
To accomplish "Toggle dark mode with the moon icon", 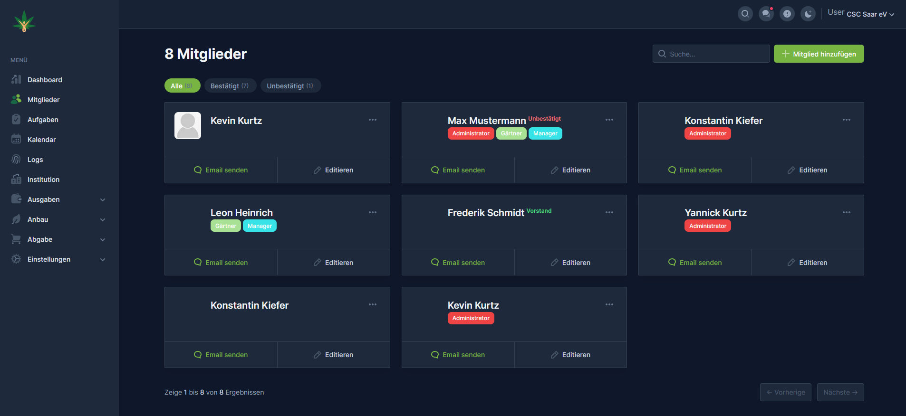I will tap(808, 14).
